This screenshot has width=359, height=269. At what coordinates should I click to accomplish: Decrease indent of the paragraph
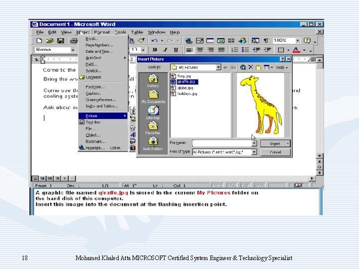point(256,50)
